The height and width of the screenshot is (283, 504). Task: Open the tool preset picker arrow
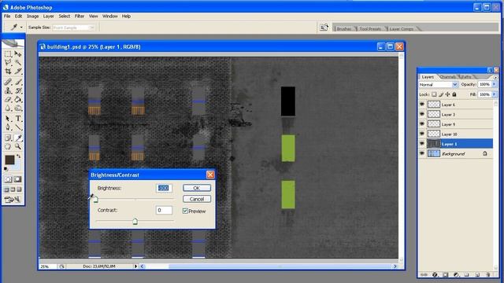pos(21,28)
